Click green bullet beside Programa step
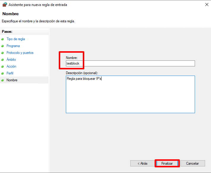 (2, 46)
